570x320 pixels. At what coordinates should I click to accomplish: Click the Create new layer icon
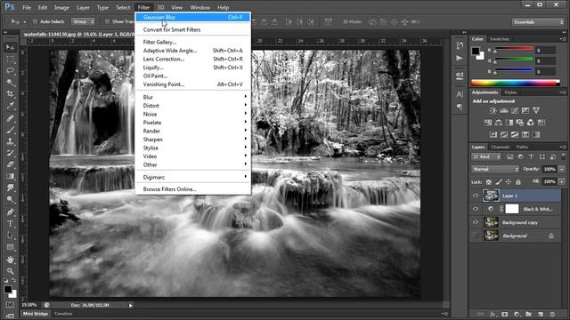point(541,314)
